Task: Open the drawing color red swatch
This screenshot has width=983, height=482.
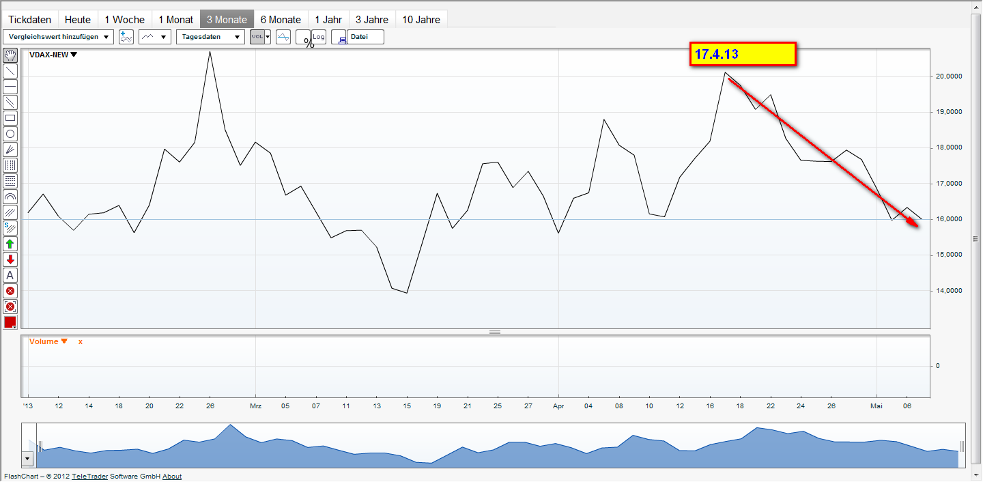Action: point(10,322)
